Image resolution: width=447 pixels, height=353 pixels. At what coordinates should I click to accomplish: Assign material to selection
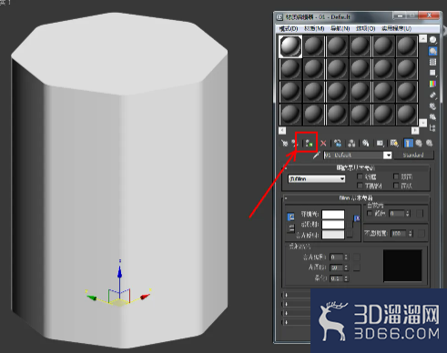[309, 143]
